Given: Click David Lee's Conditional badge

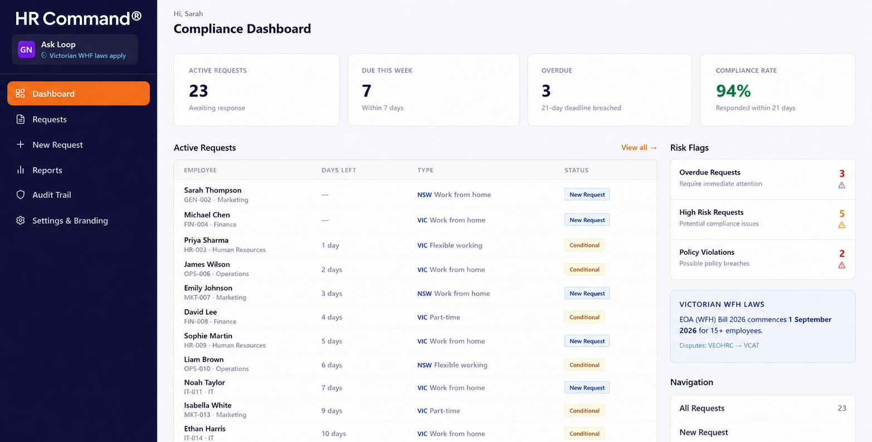Looking at the screenshot, I should tap(584, 317).
